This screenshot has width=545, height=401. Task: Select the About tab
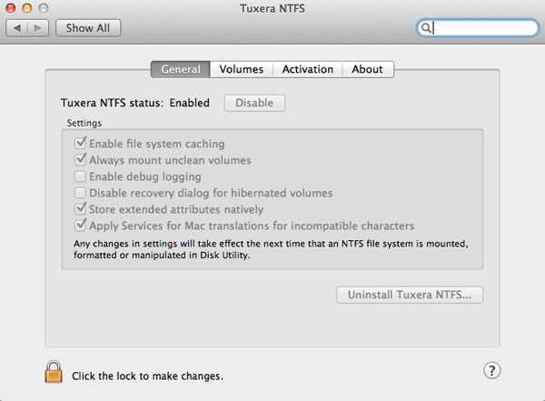(367, 69)
